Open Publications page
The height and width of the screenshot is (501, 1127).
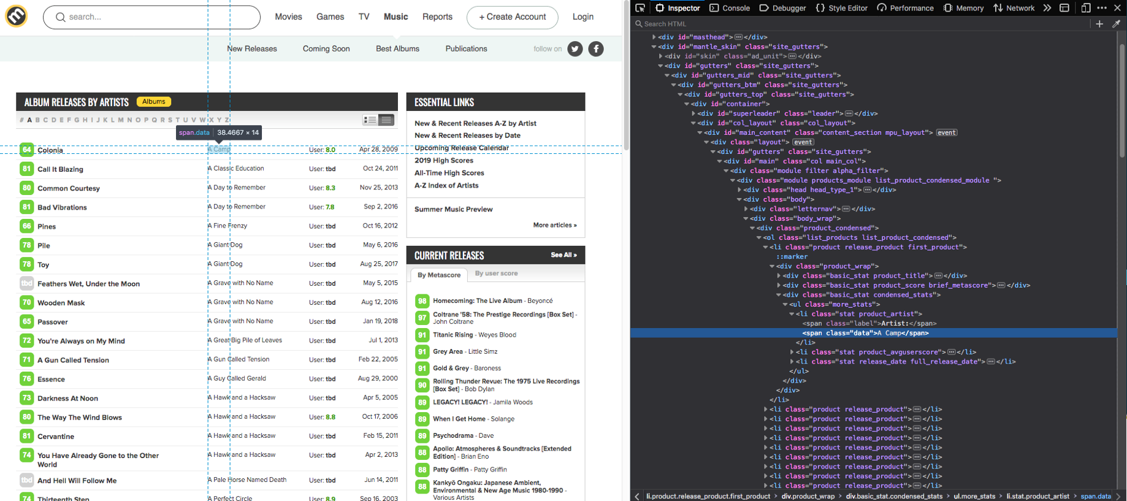coord(466,49)
